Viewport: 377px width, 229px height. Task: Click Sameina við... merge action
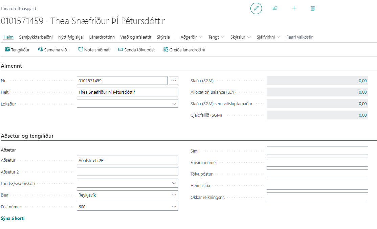[53, 50]
